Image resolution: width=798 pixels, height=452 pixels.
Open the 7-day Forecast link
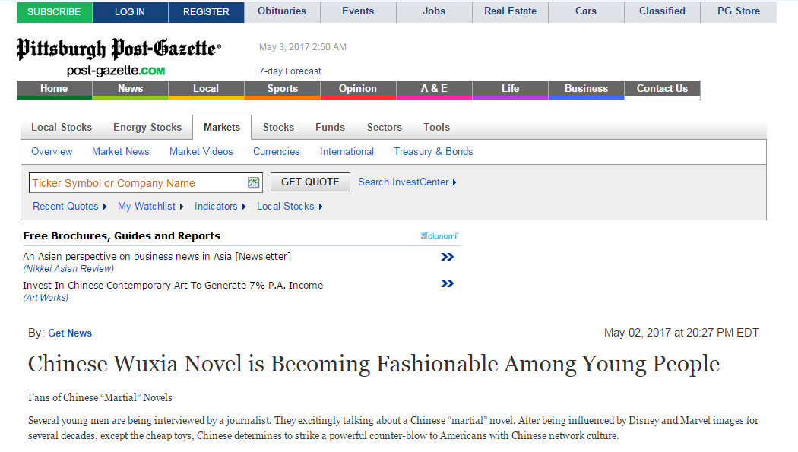click(290, 71)
